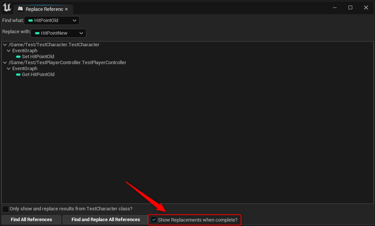The height and width of the screenshot is (226, 375).
Task: Collapse the /Game/Test/TestCharacter.TestCharacter tree node
Action: pos(5,45)
